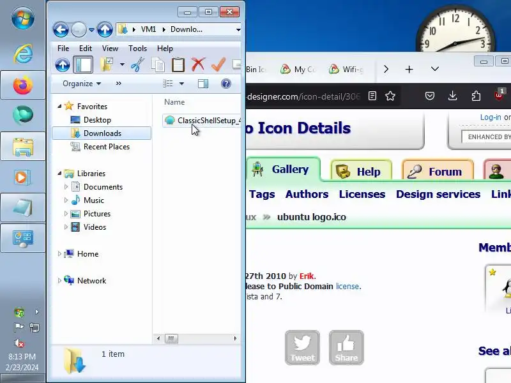Expand the Home tree node
The width and height of the screenshot is (511, 383).
click(x=59, y=253)
